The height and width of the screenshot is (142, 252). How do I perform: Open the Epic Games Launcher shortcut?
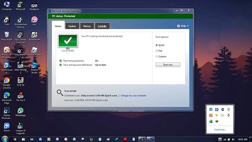point(20,37)
